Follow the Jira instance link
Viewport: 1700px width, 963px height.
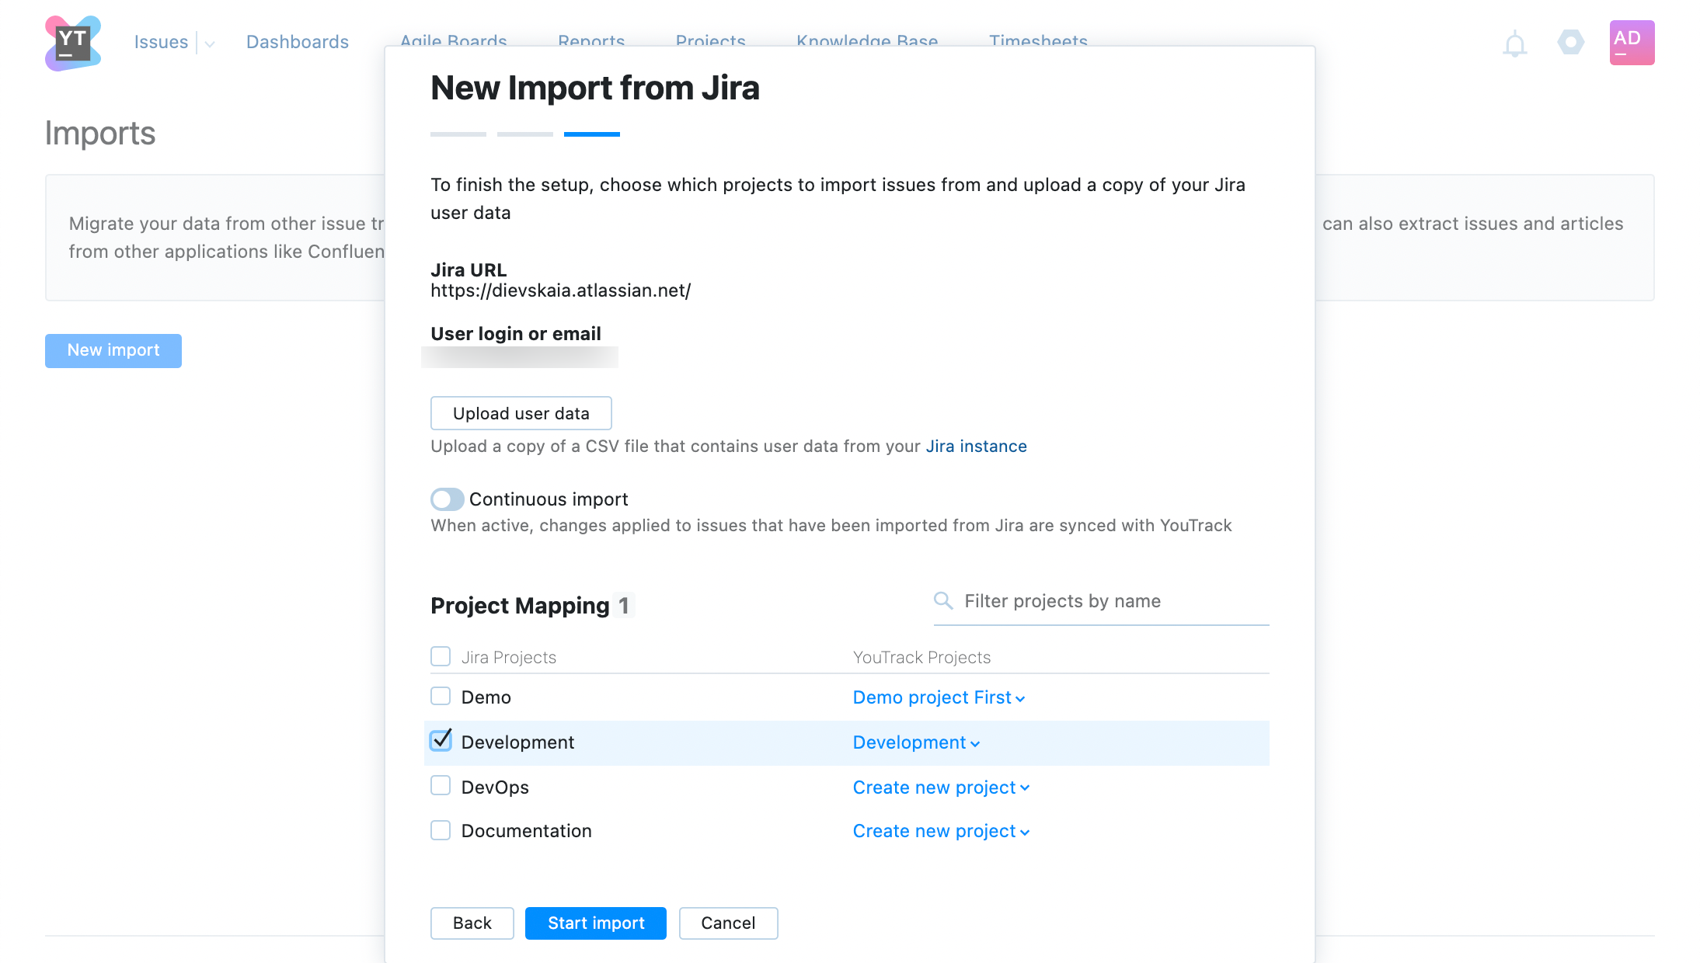pos(977,447)
